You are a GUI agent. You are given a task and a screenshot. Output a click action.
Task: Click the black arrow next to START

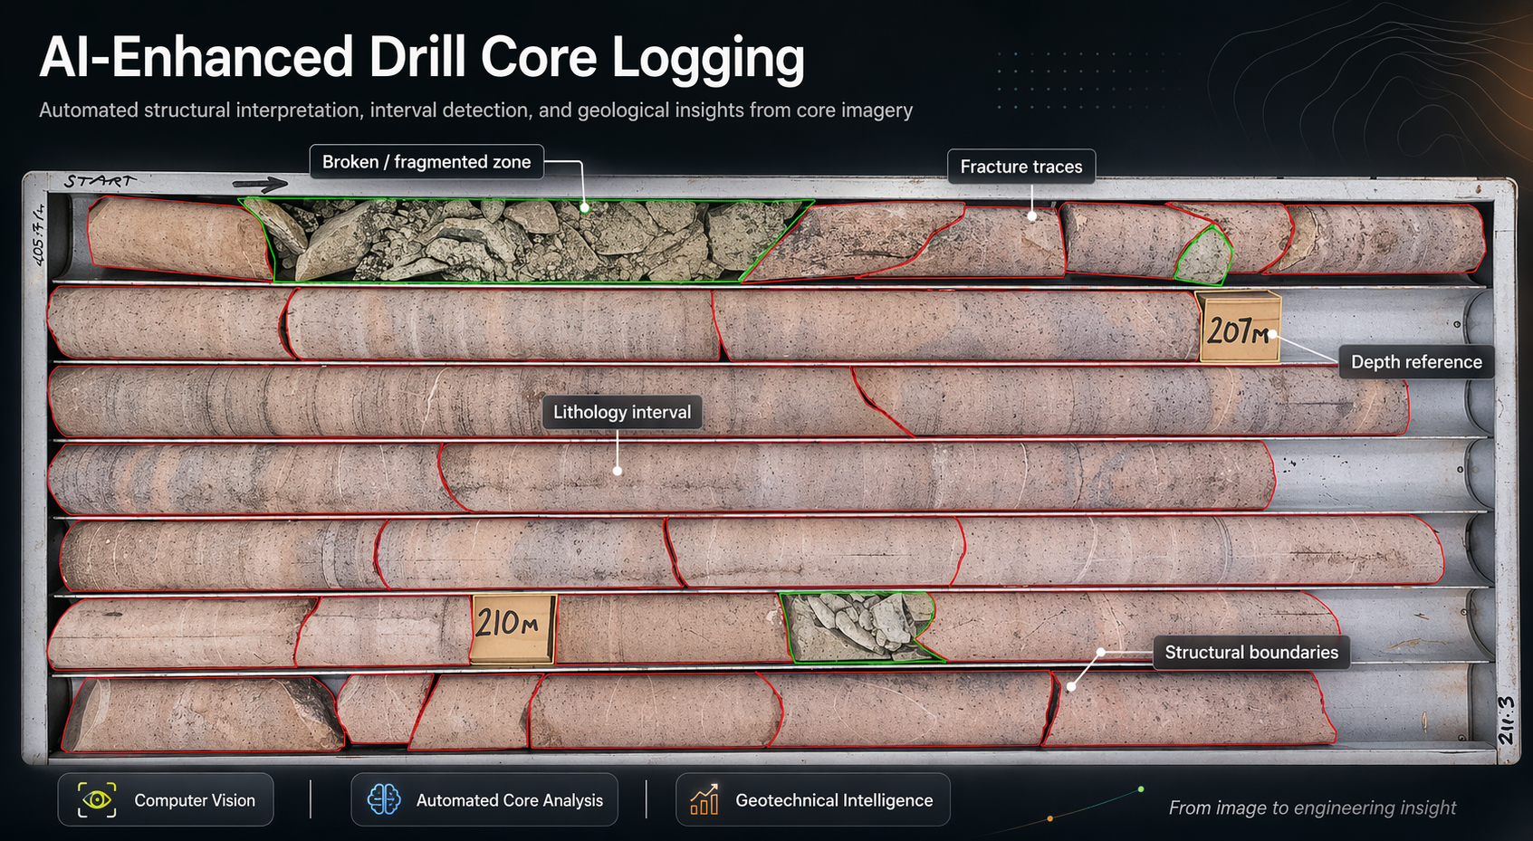(259, 185)
